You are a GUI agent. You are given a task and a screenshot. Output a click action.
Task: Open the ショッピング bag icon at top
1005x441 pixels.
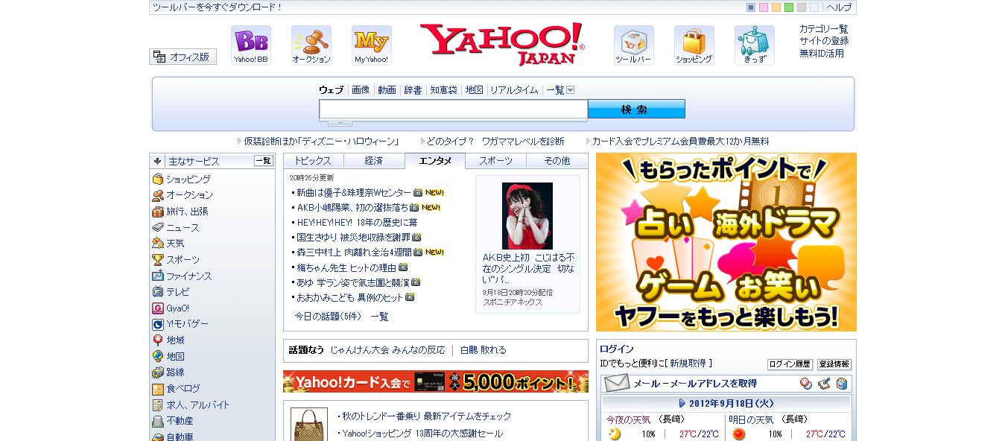694,45
